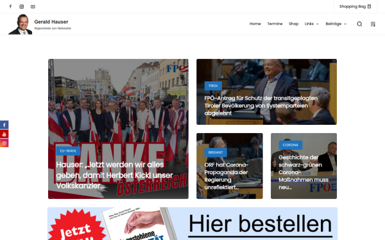This screenshot has height=240, width=385.
Task: Open the Instagram icon in top bar
Action: click(22, 6)
